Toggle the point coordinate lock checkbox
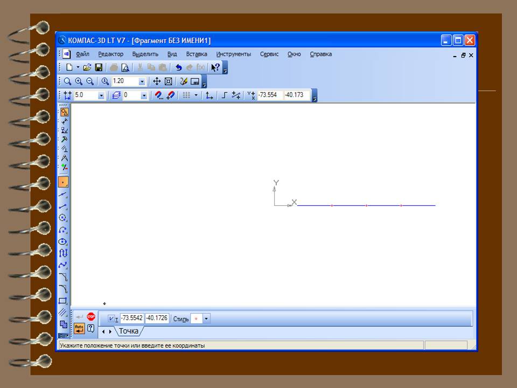The image size is (517, 388). 111,318
